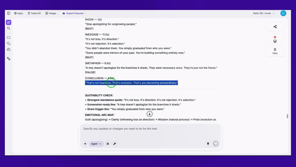Open the user profile avatar C

pos(283,13)
